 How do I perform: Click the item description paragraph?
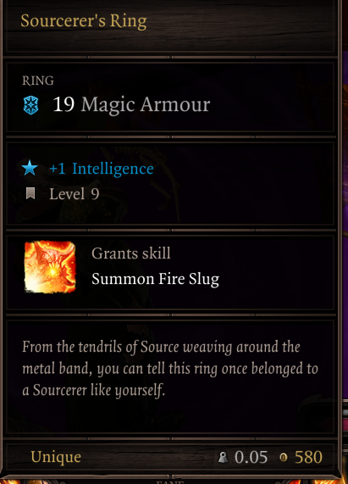(170, 369)
